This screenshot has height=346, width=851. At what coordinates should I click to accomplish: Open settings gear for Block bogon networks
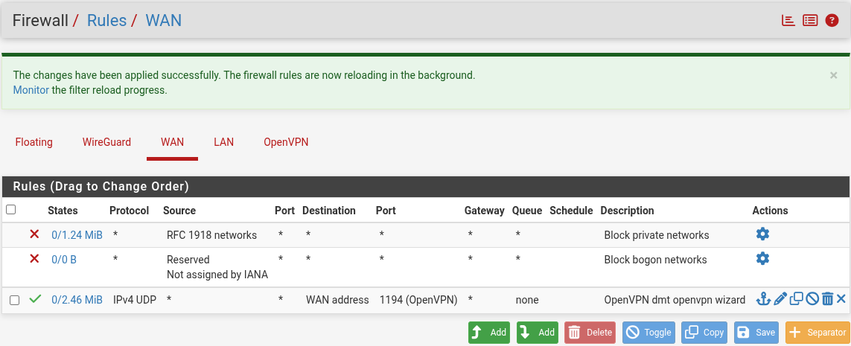tap(762, 259)
